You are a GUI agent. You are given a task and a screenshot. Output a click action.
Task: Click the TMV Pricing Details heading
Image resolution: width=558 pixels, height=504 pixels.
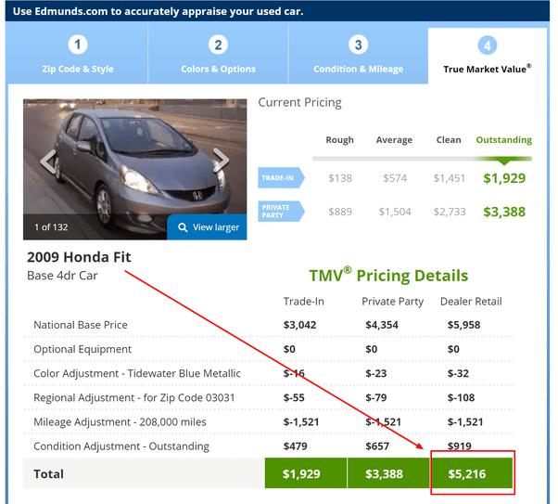tap(388, 275)
